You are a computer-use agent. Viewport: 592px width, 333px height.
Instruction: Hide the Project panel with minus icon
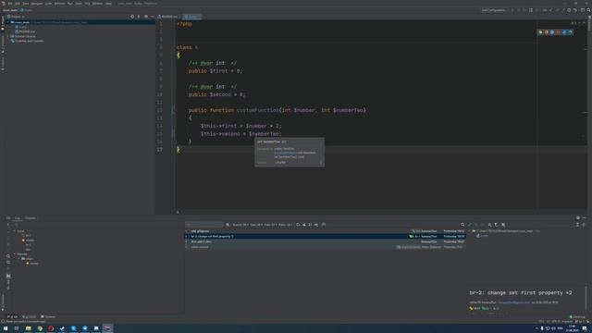(152, 17)
